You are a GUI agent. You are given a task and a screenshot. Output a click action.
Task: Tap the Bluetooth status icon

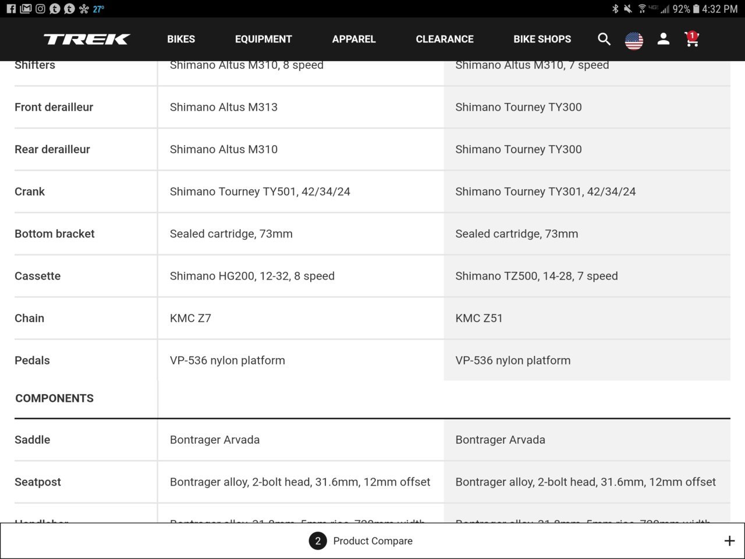point(615,9)
